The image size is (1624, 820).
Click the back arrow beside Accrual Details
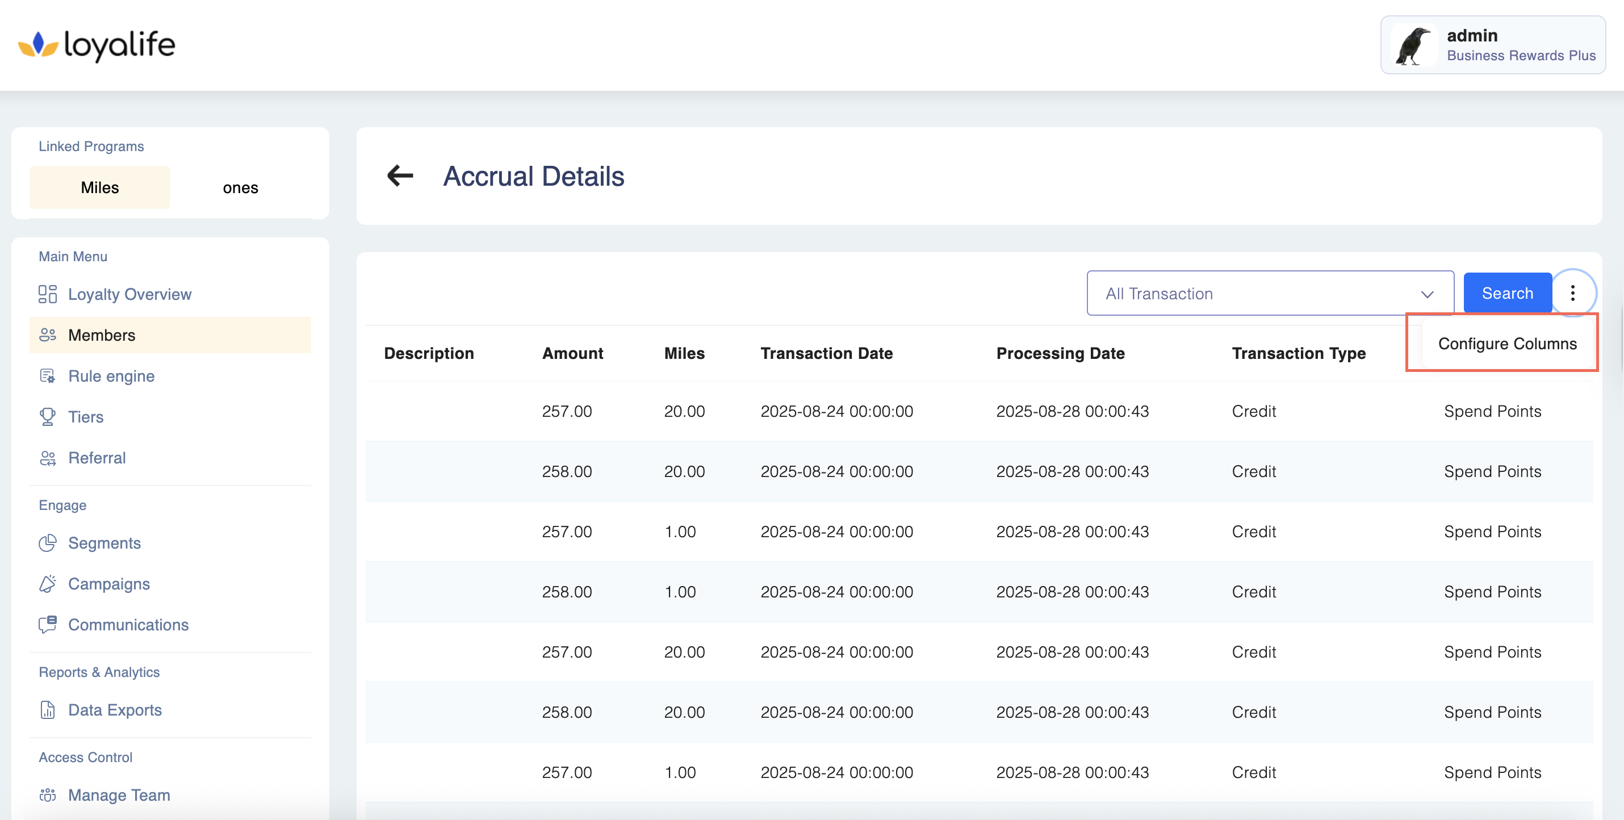(400, 176)
